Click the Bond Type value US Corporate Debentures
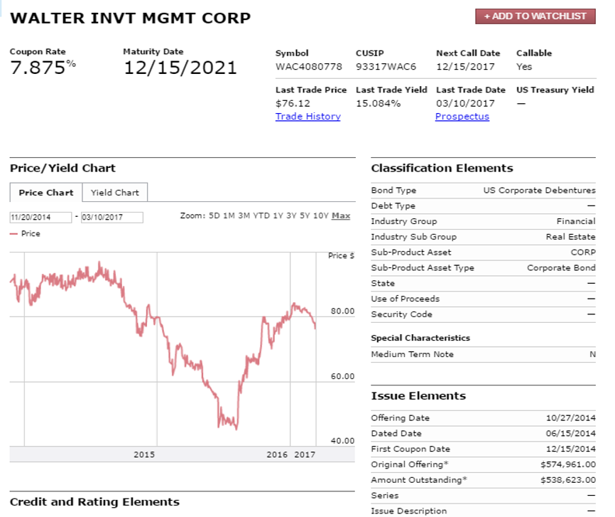 pyautogui.click(x=539, y=190)
